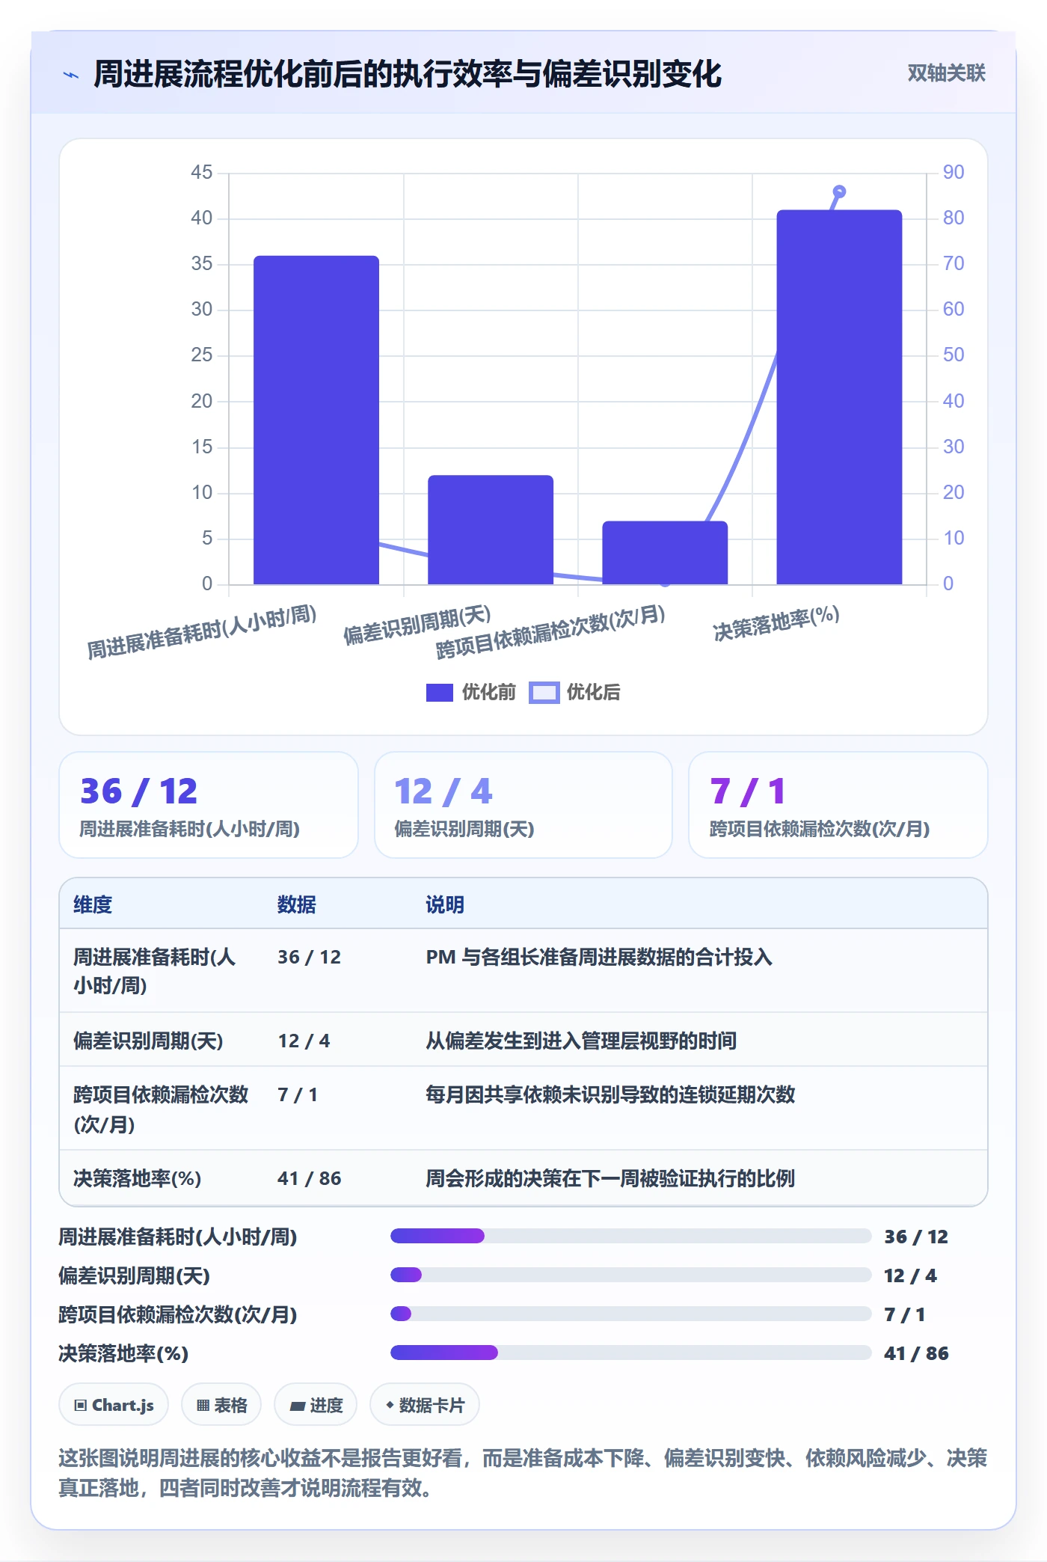
Task: Click the line data point above 决策落地率 bar
Action: 839,192
